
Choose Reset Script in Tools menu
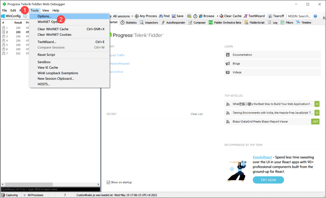pos(69,55)
